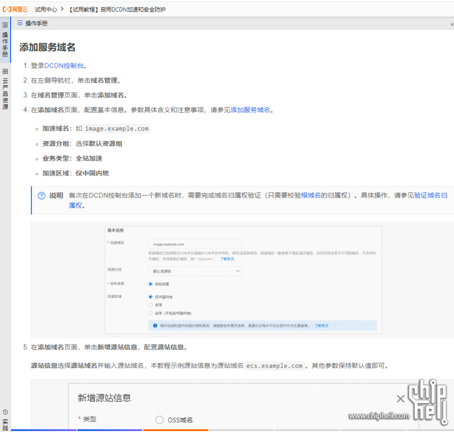Open the 验证域名归属权 link in the note
The height and width of the screenshot is (432, 454).
coord(430,195)
